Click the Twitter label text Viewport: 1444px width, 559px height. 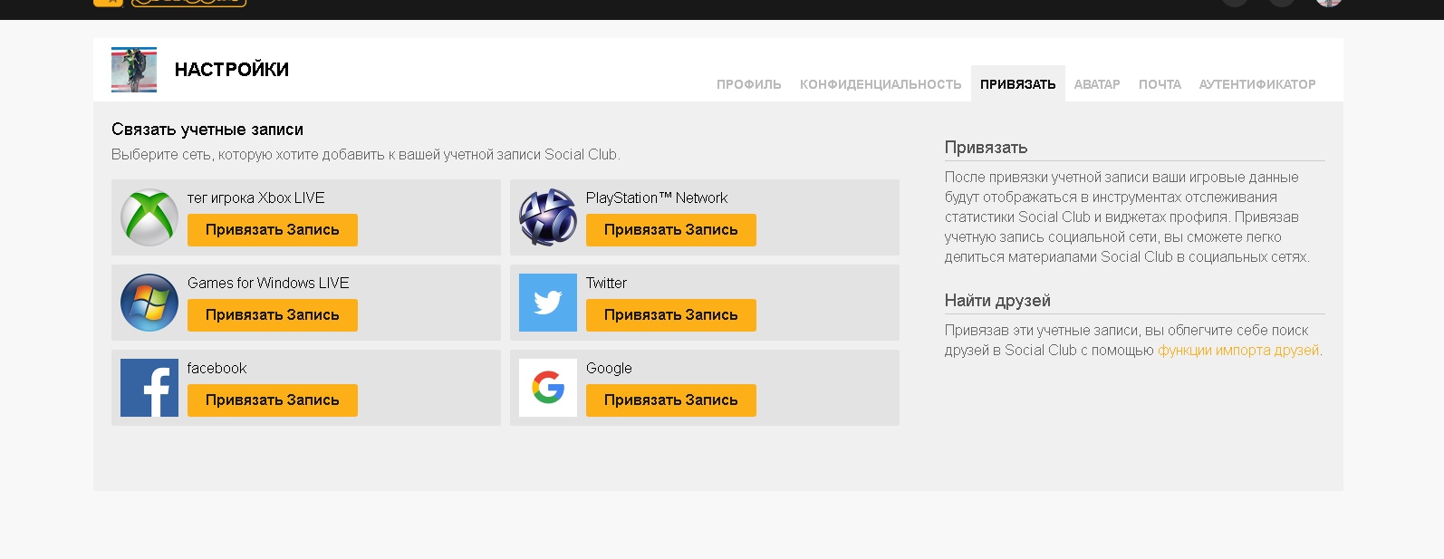tap(606, 283)
